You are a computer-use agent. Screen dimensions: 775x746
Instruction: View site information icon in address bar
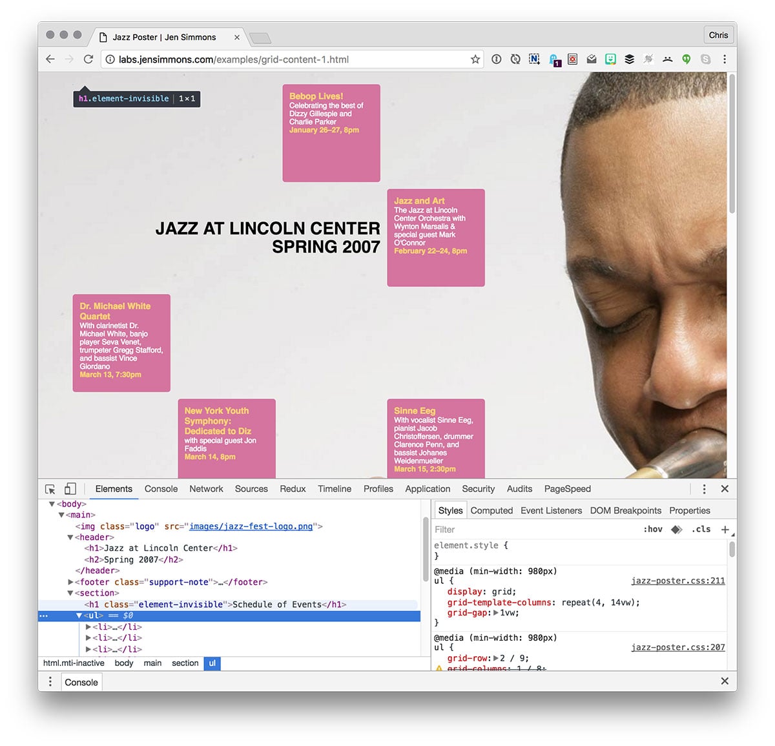tap(110, 59)
